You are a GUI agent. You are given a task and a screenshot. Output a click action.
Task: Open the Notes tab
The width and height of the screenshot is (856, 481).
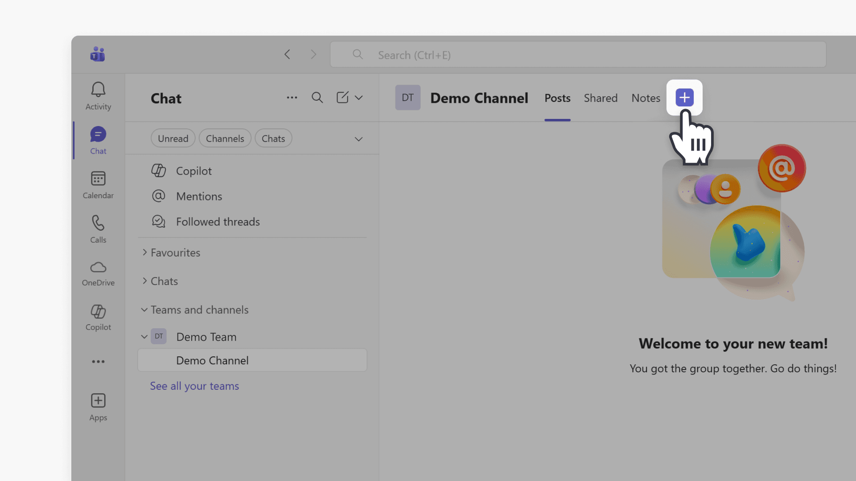click(x=646, y=98)
